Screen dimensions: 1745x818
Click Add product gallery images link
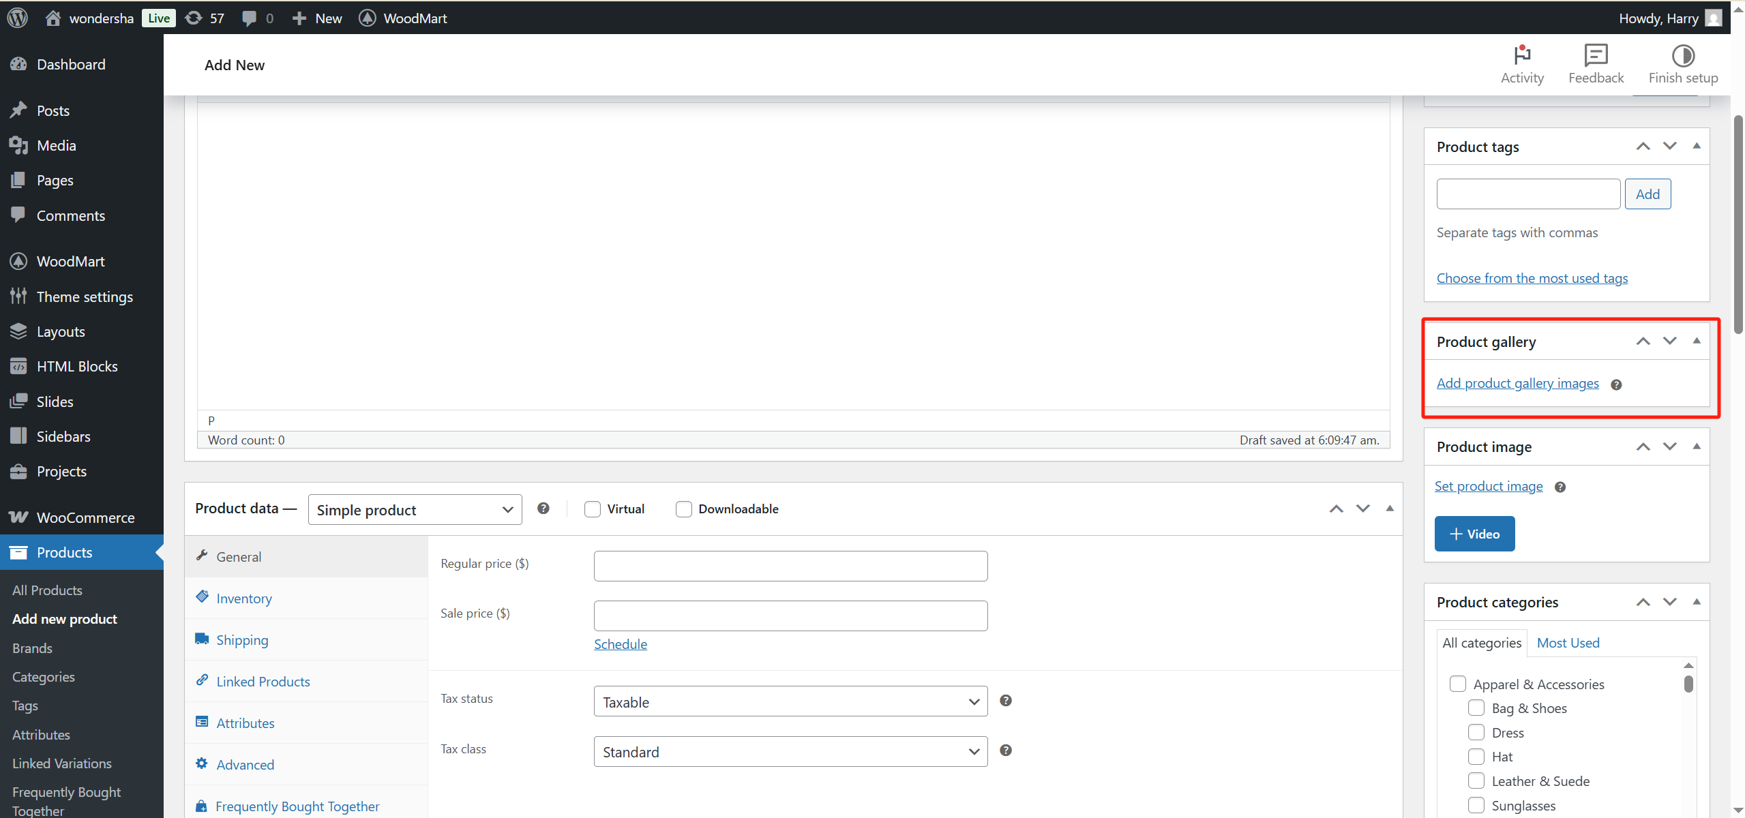pos(1517,383)
